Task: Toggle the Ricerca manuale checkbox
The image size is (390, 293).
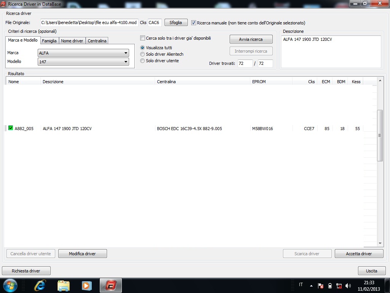Action: 193,23
